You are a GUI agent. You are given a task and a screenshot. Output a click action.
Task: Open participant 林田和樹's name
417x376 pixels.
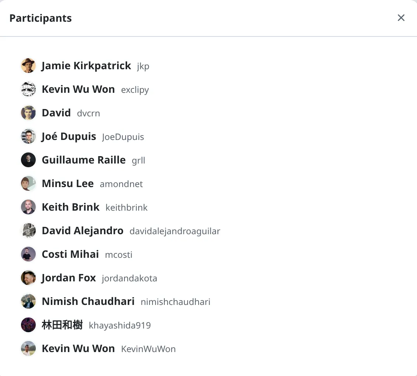coord(62,325)
